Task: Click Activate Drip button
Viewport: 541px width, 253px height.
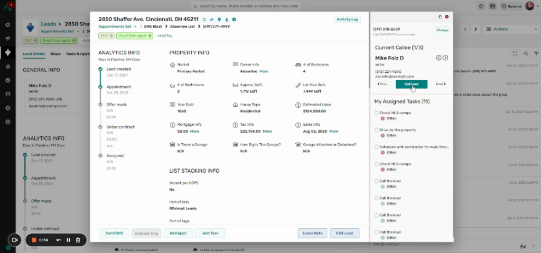Action: coord(146,233)
